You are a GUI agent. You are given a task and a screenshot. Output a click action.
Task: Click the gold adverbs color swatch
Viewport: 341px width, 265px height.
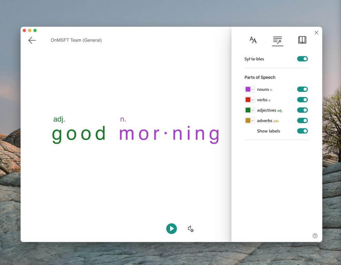(x=248, y=120)
